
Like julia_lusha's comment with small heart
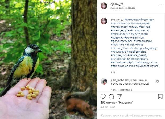158,81
